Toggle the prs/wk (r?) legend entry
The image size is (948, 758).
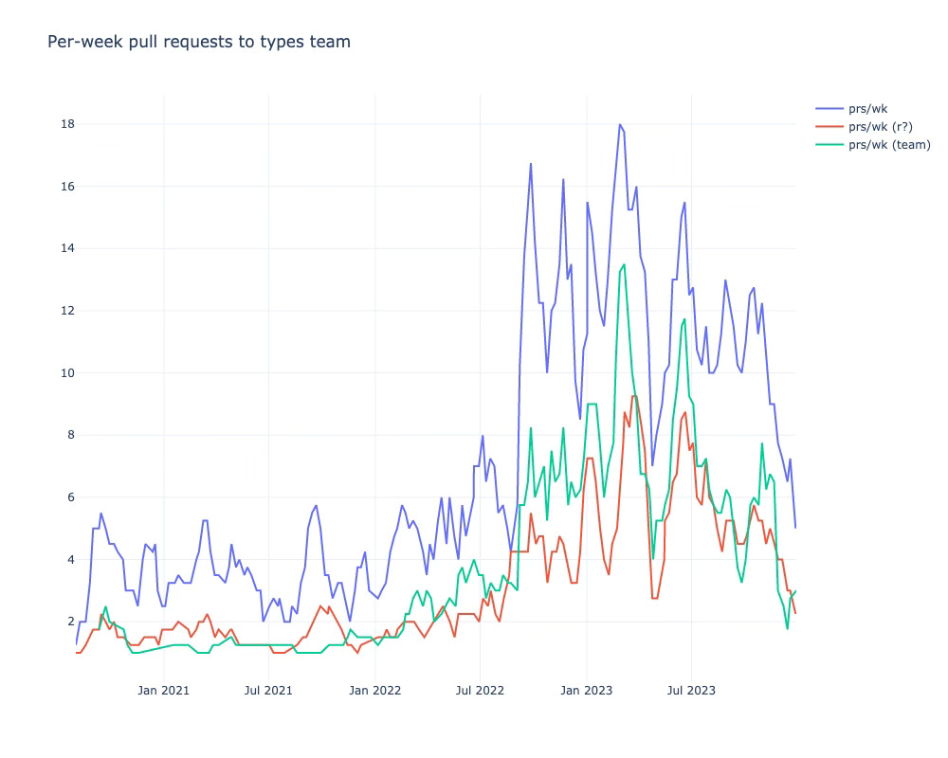click(x=864, y=127)
